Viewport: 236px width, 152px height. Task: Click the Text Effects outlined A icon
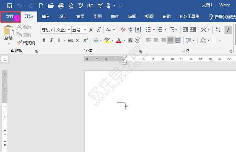coord(96,40)
